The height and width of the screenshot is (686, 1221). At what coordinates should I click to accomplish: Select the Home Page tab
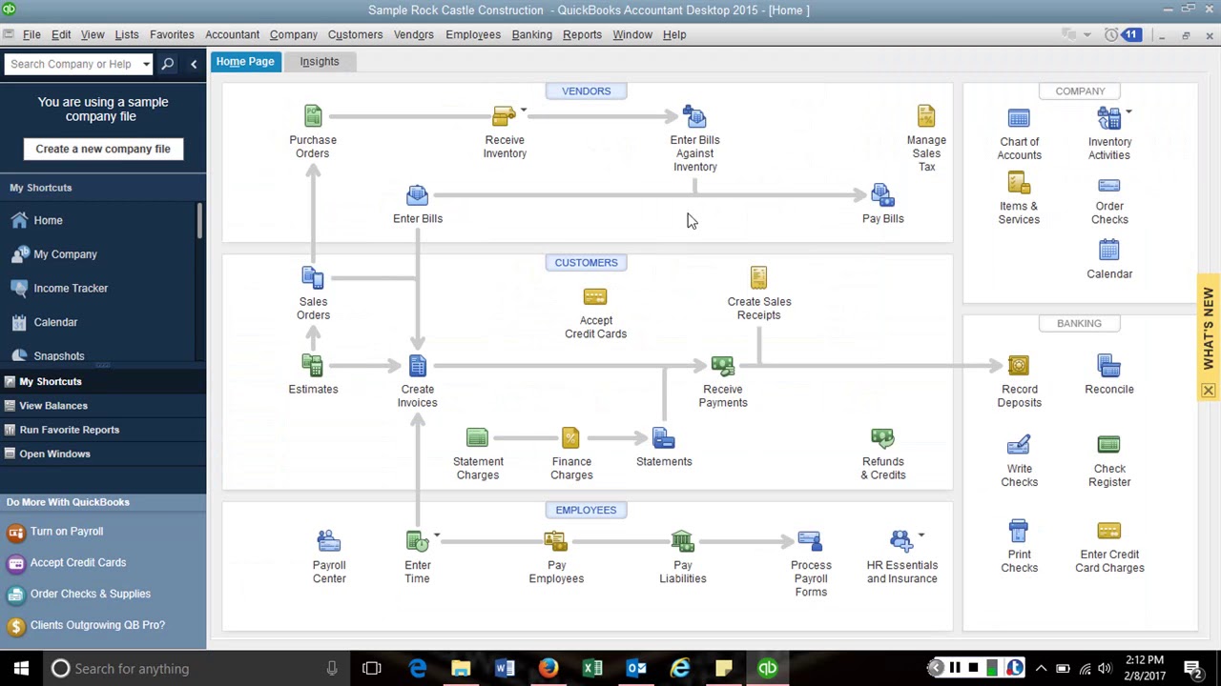click(245, 61)
